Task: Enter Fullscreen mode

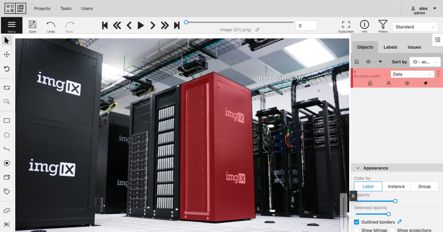Action: pos(346,25)
